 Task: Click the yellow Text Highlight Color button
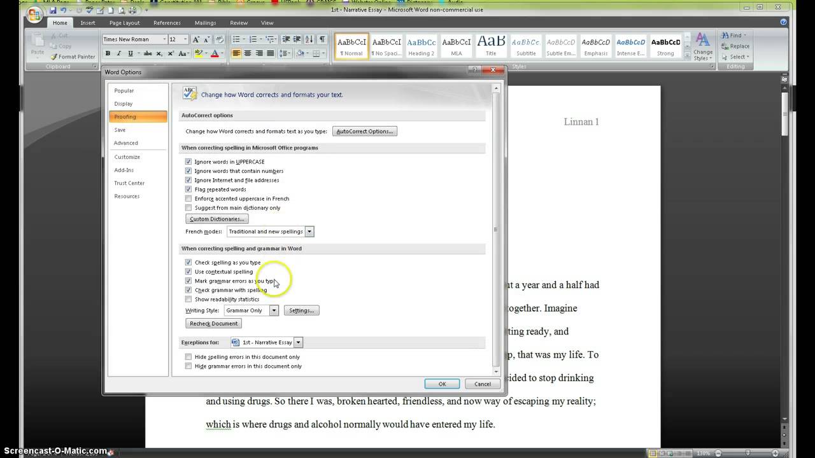click(199, 53)
